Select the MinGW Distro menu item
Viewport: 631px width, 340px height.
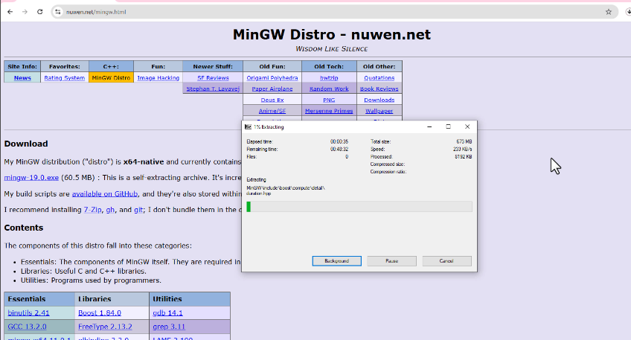[x=111, y=78]
